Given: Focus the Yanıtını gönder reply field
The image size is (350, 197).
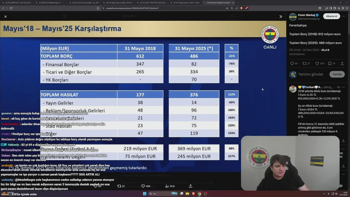Looking at the screenshot, I should (311, 74).
